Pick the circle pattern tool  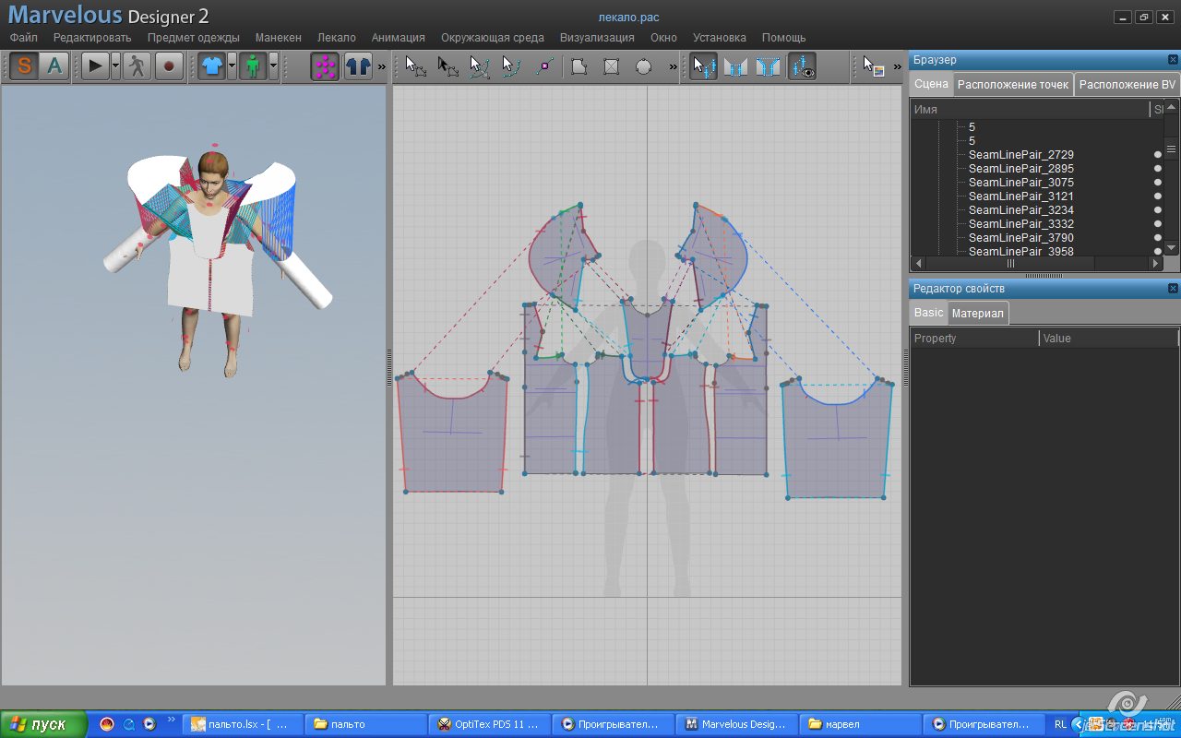pyautogui.click(x=643, y=66)
